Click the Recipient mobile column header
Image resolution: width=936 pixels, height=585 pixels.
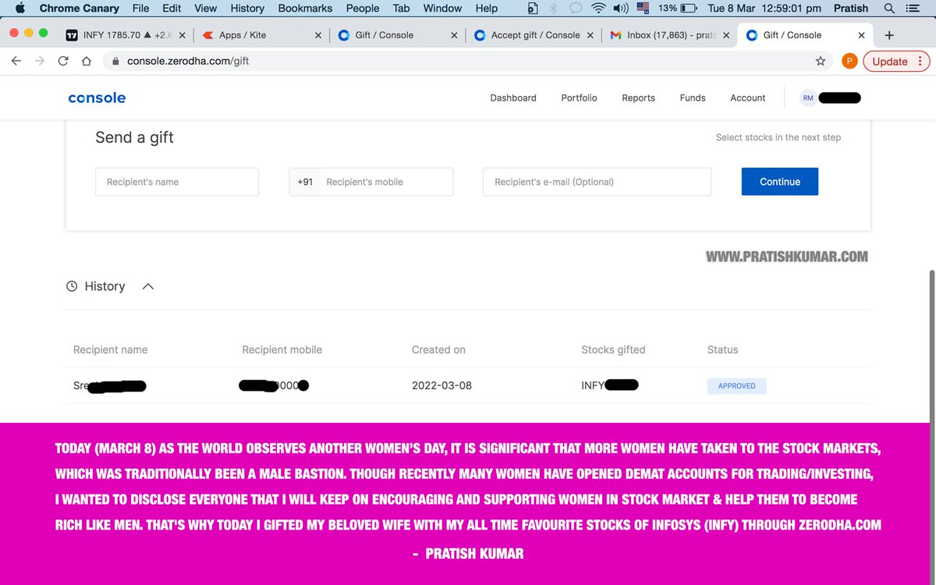click(282, 349)
